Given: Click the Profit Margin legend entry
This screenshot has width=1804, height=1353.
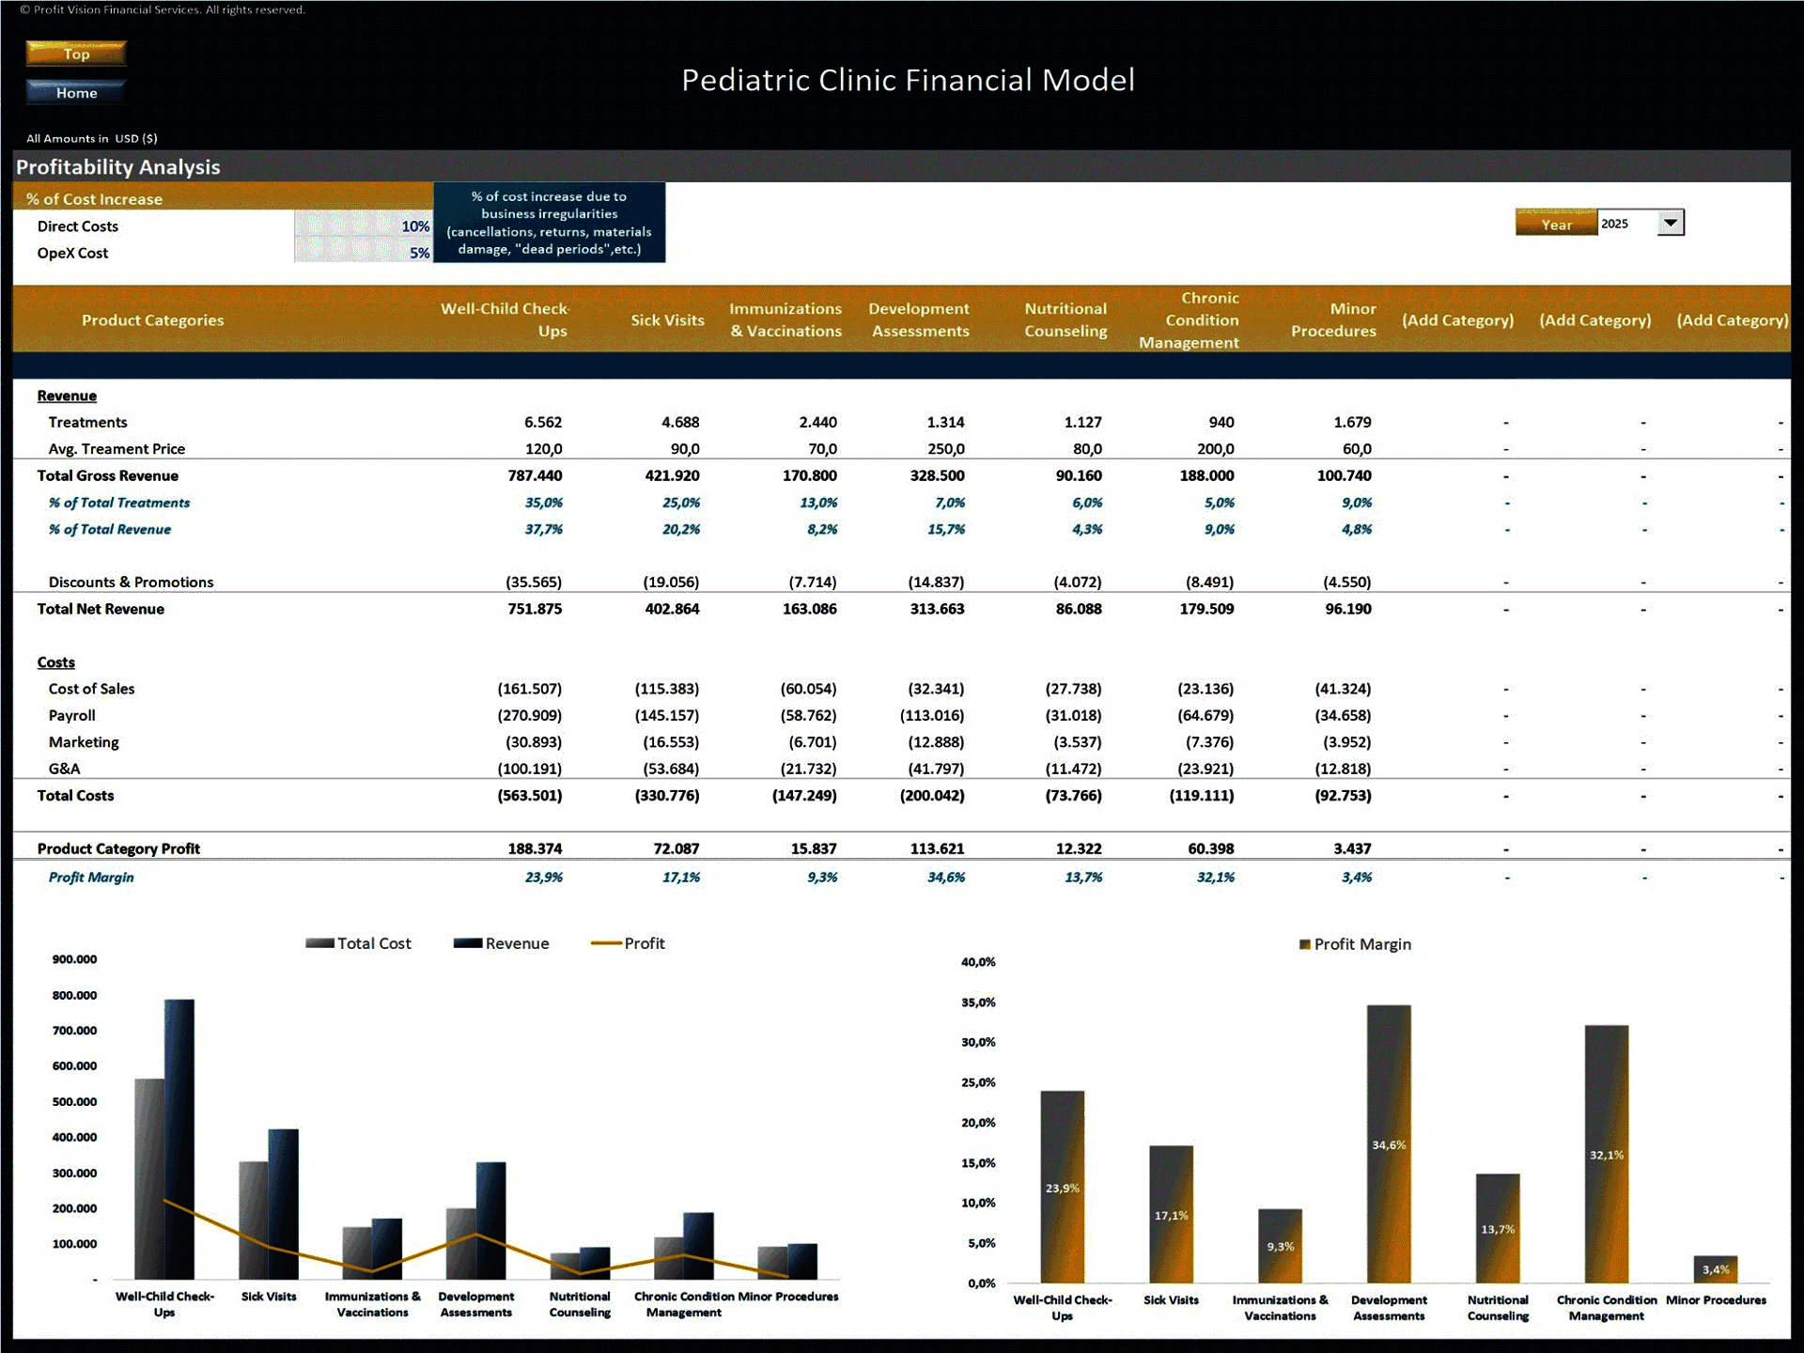Looking at the screenshot, I should [1355, 944].
